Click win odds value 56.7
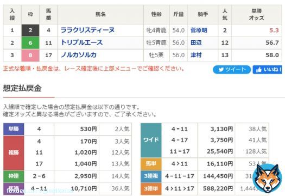Image resolution: width=285 pixels, height=196 pixels. [272, 42]
